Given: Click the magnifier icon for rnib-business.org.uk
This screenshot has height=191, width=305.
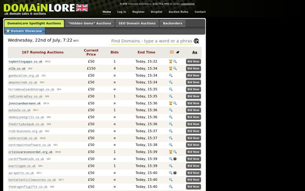Looking at the screenshot, I should (x=171, y=131).
